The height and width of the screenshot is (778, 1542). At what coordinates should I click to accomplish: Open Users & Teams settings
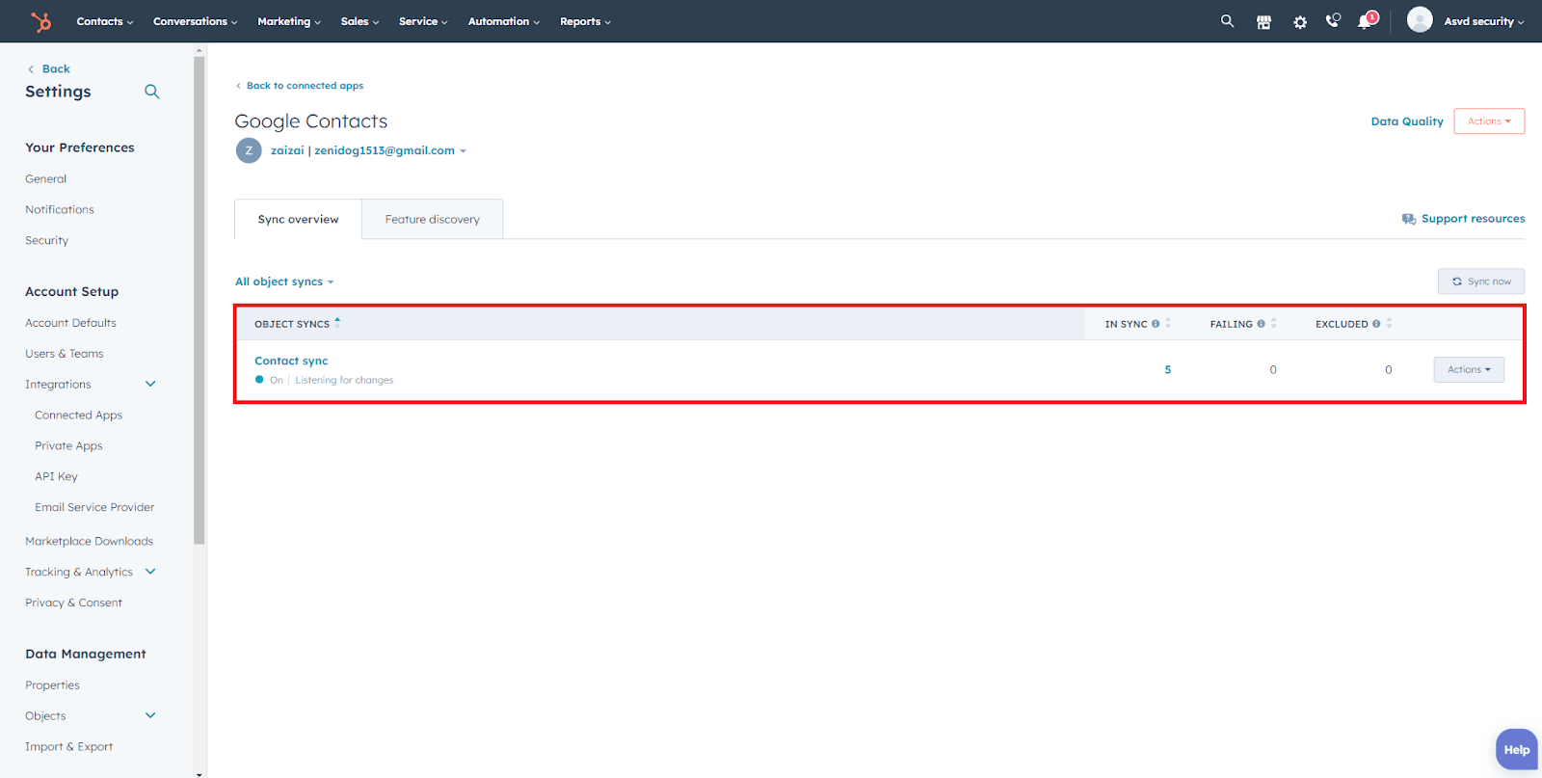point(64,354)
